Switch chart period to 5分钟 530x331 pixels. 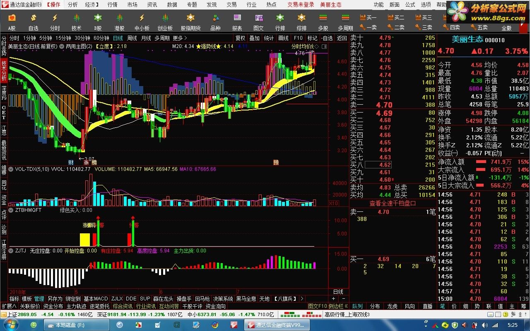coord(46,38)
